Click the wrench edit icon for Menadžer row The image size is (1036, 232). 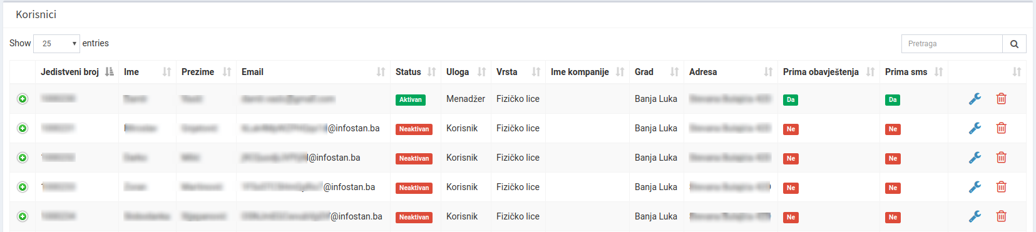click(975, 99)
